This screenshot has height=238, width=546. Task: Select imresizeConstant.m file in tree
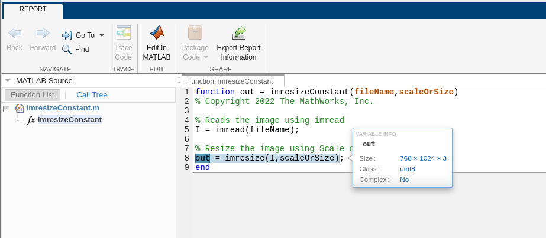(63, 108)
